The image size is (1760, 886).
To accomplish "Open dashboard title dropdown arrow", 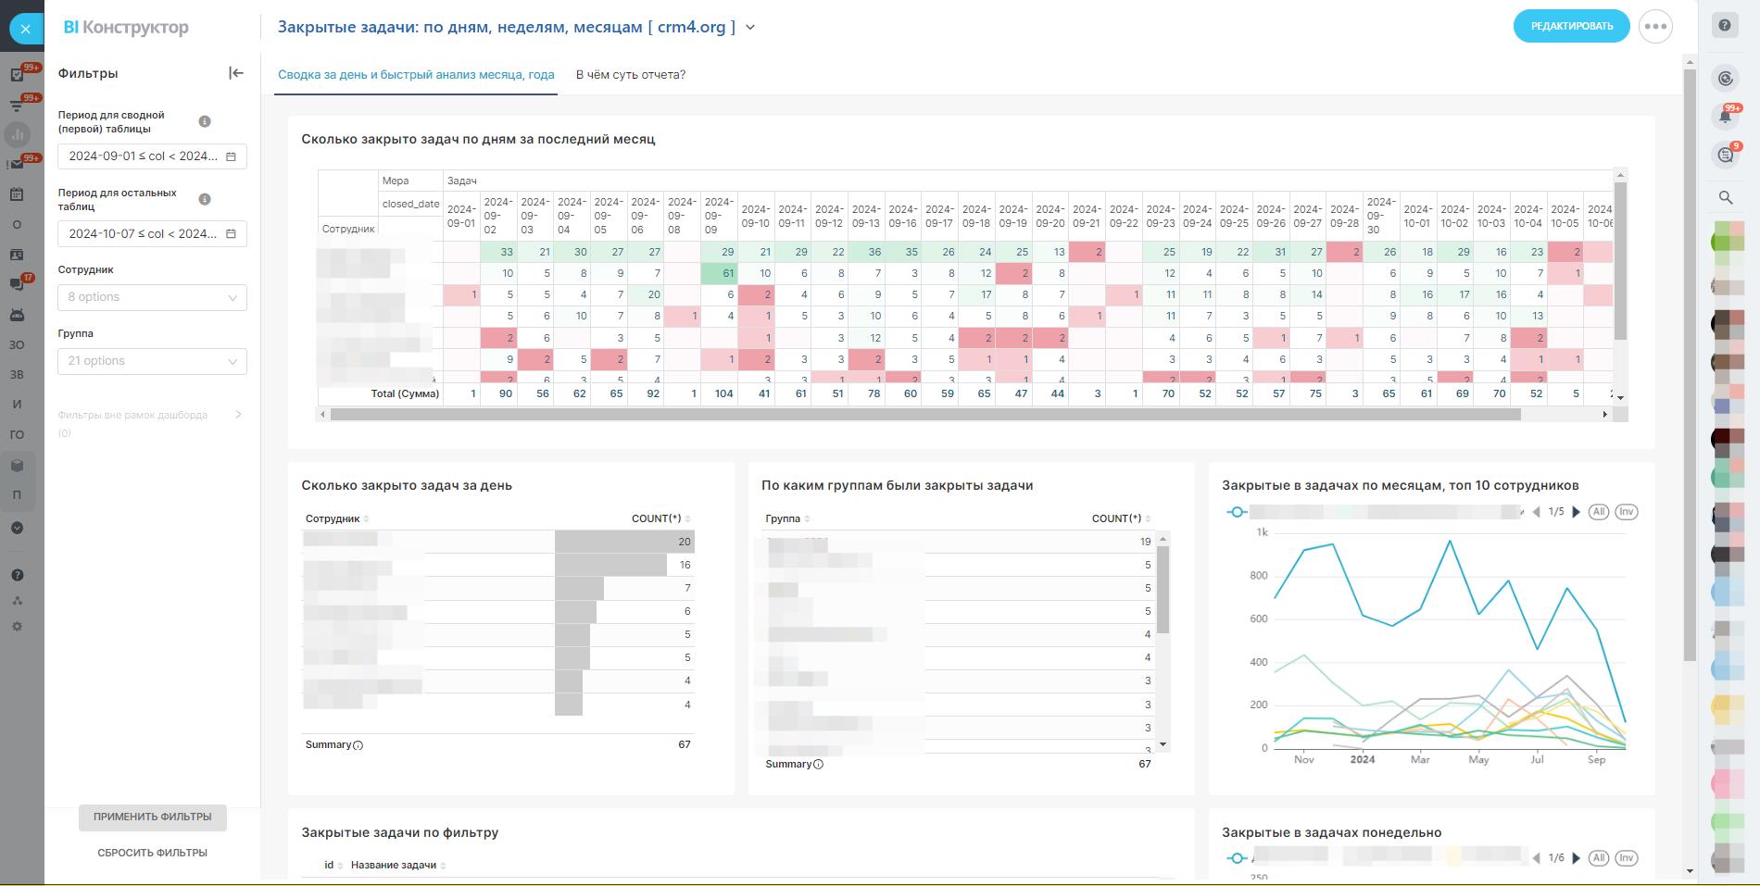I will pos(750,28).
